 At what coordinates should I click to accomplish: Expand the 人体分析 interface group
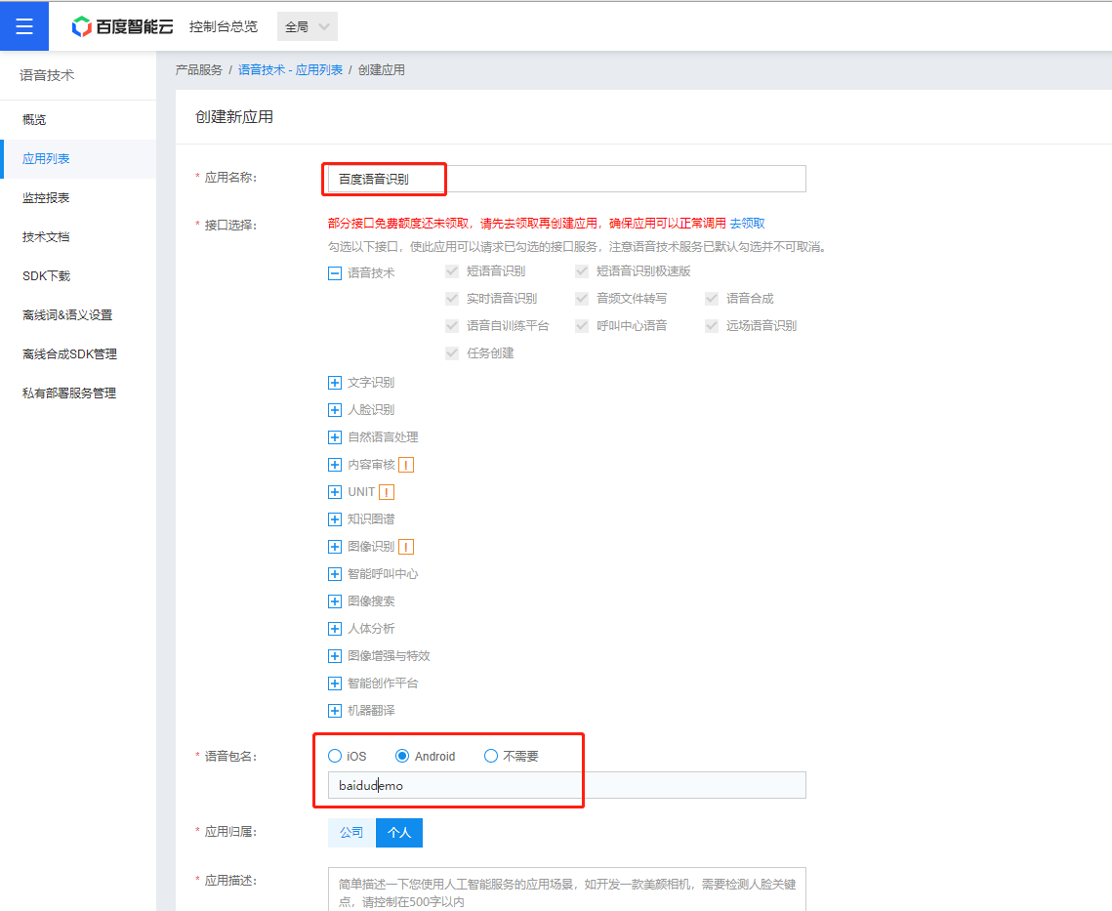click(335, 629)
